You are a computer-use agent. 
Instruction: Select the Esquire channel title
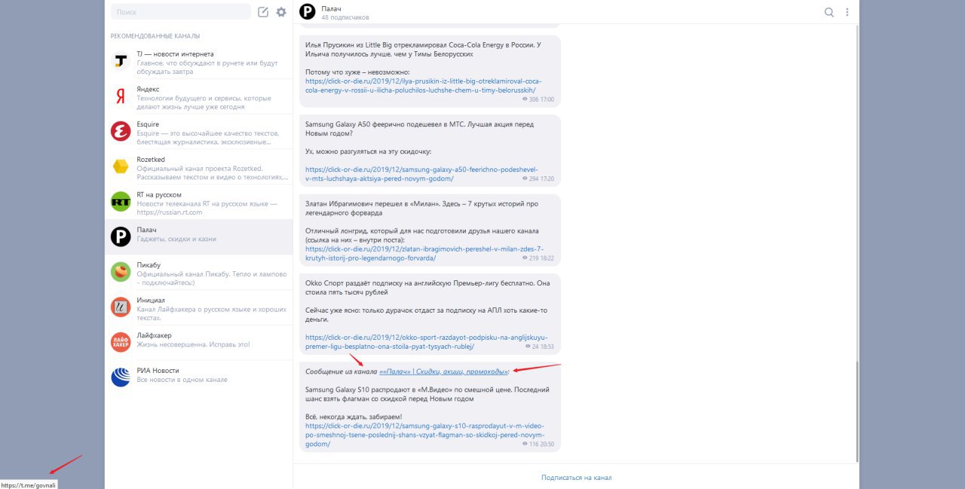[x=148, y=124]
